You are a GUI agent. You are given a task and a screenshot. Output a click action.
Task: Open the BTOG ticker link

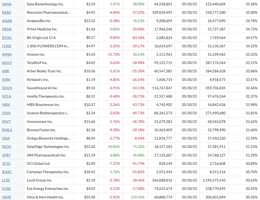click(x=7, y=38)
